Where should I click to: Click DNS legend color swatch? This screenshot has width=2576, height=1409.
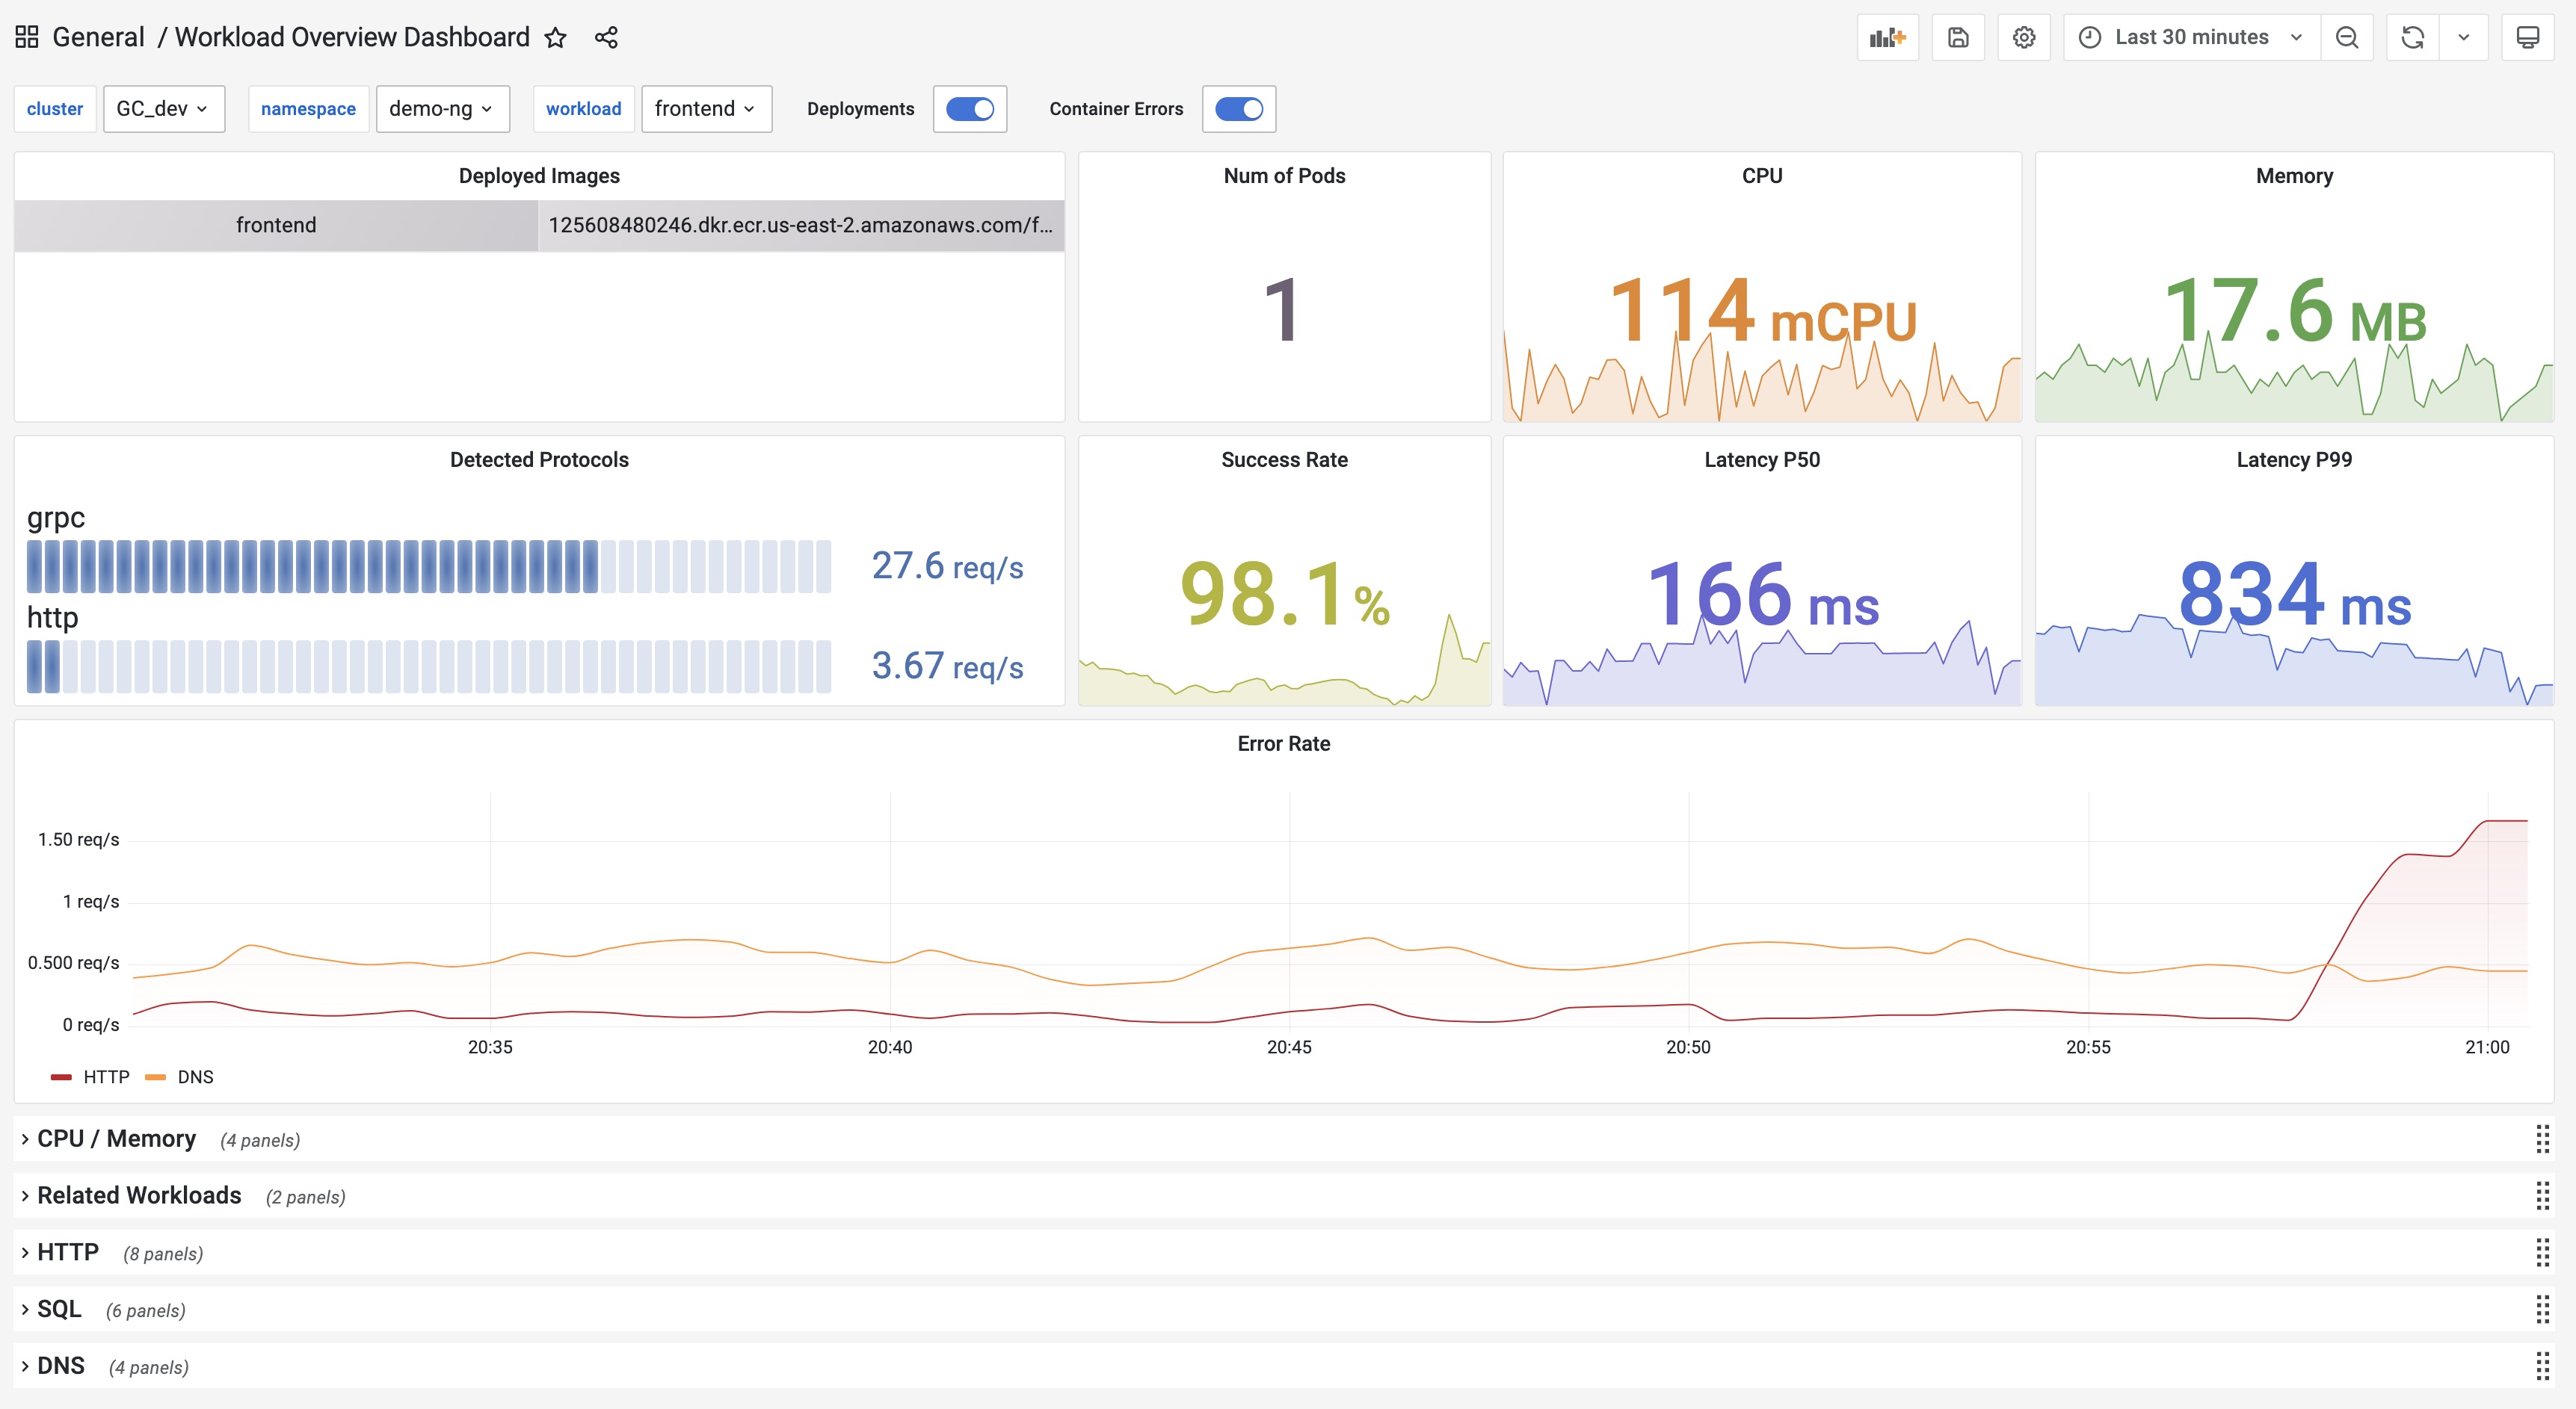point(155,1077)
